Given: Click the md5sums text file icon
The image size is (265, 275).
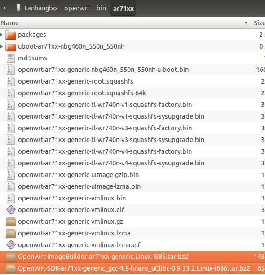Looking at the screenshot, I should pos(11,58).
